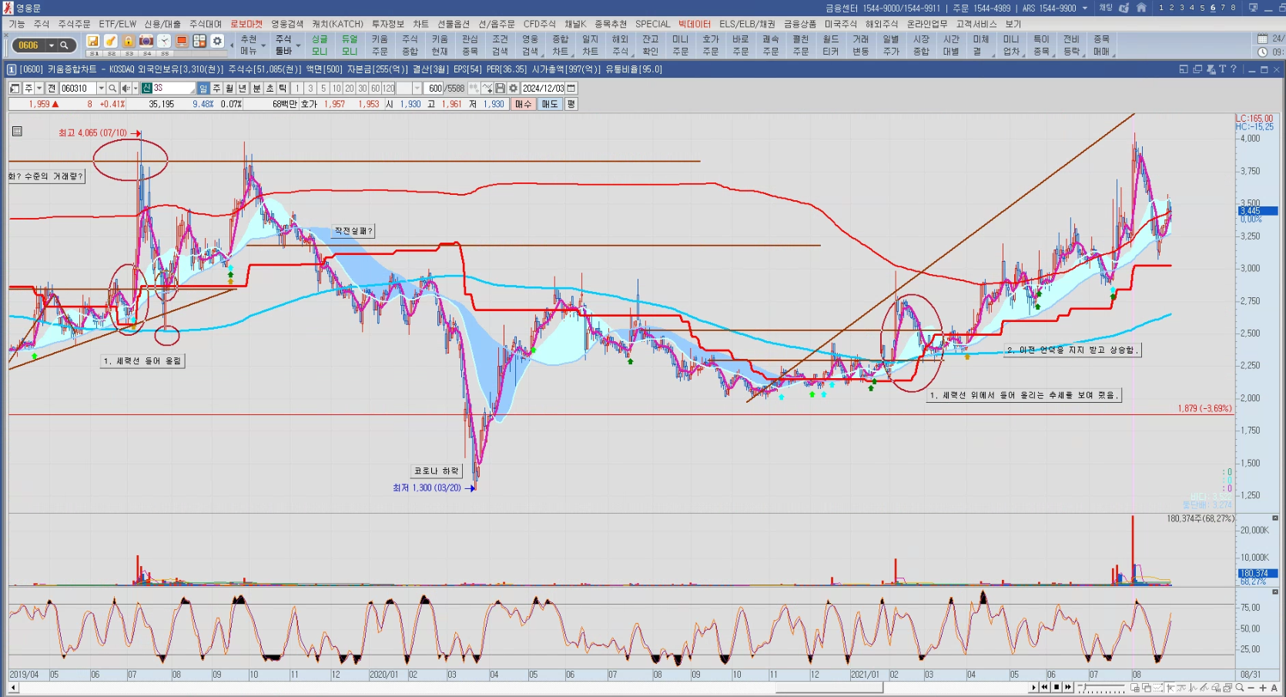Click the plus zoom-in icon at chart bottom
Viewport: 1286px width, 697px height.
[1263, 688]
